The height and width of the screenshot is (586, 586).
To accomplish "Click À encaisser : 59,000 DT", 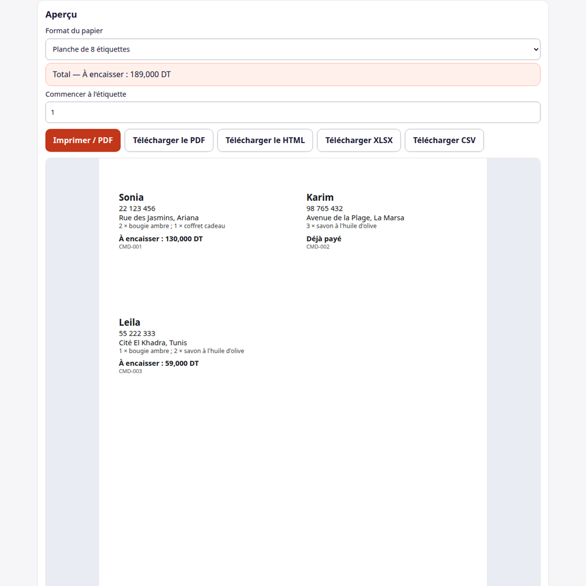I will [159, 363].
